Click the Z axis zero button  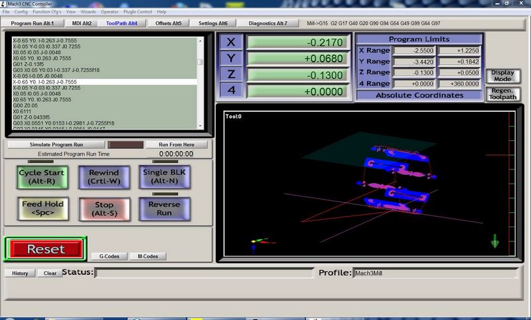pyautogui.click(x=231, y=74)
